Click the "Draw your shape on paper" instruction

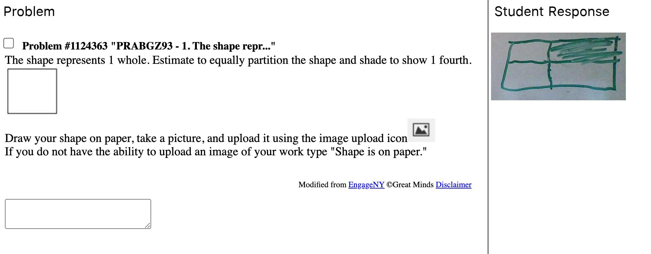click(206, 138)
